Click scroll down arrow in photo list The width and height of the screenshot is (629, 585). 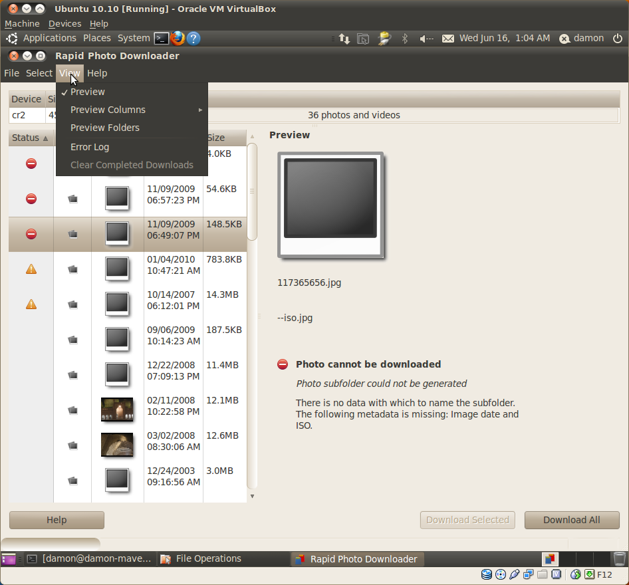click(x=252, y=496)
